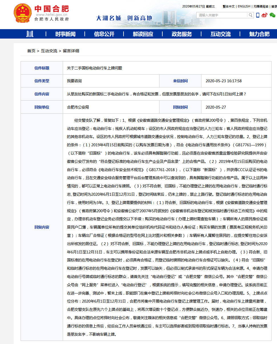277x344 pixels.
Task: Click the 合肥市公安局 reply unit value
Action: point(78,107)
